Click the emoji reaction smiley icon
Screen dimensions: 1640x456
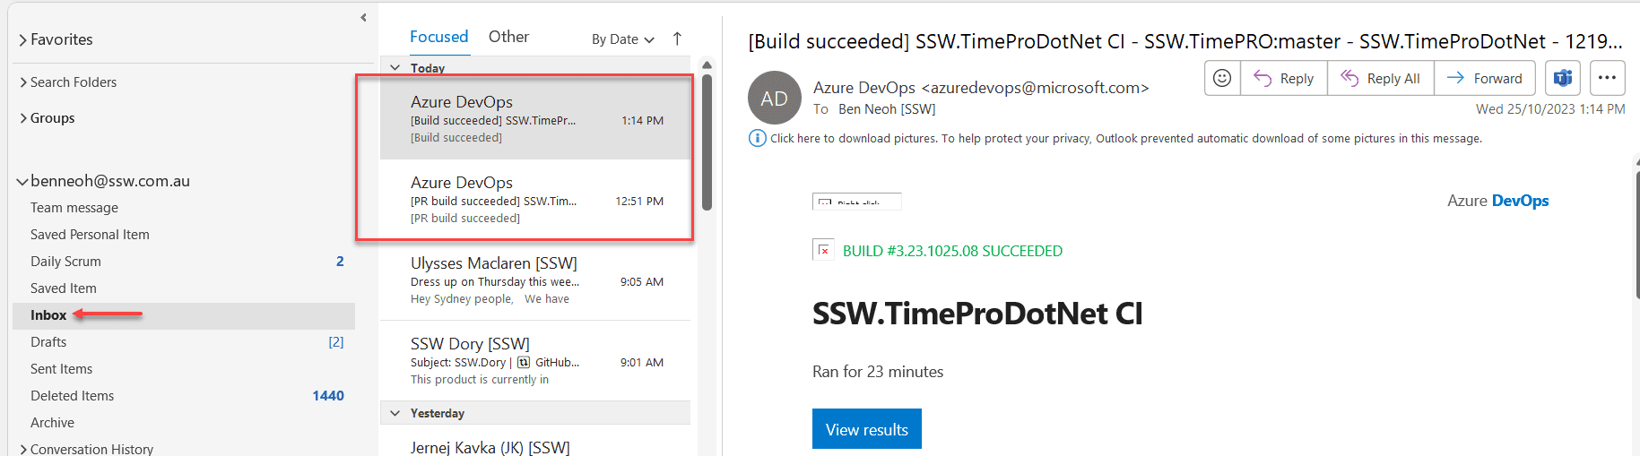click(1221, 79)
